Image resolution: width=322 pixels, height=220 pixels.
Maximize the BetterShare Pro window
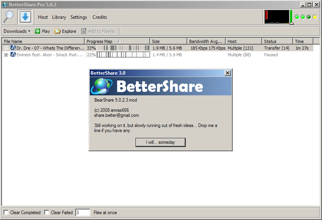pyautogui.click(x=309, y=5)
